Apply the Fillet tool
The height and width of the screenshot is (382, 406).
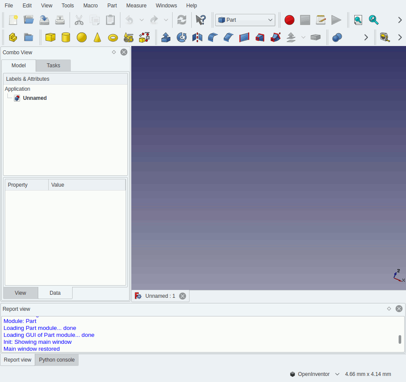(213, 37)
